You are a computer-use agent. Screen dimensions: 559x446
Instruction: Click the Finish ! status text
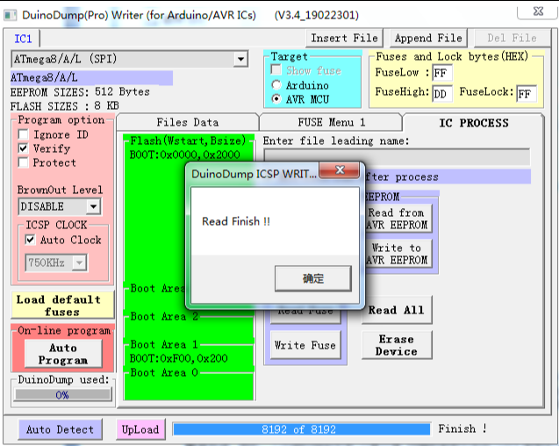pos(462,428)
